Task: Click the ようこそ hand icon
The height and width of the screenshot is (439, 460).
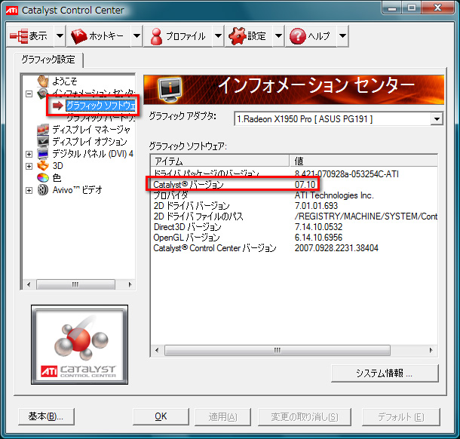Action: click(x=43, y=81)
